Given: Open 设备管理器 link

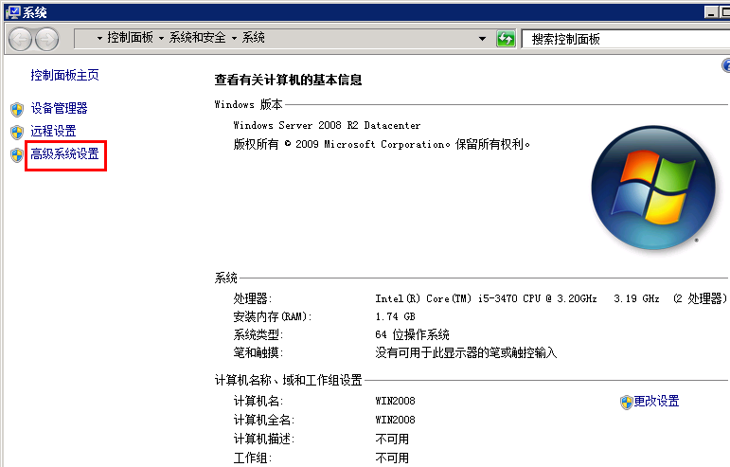Looking at the screenshot, I should [59, 109].
